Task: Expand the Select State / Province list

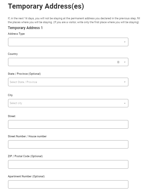Action: pyautogui.click(x=68, y=82)
